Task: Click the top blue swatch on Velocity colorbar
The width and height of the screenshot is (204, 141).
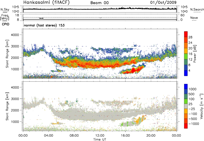Action: 186,87
